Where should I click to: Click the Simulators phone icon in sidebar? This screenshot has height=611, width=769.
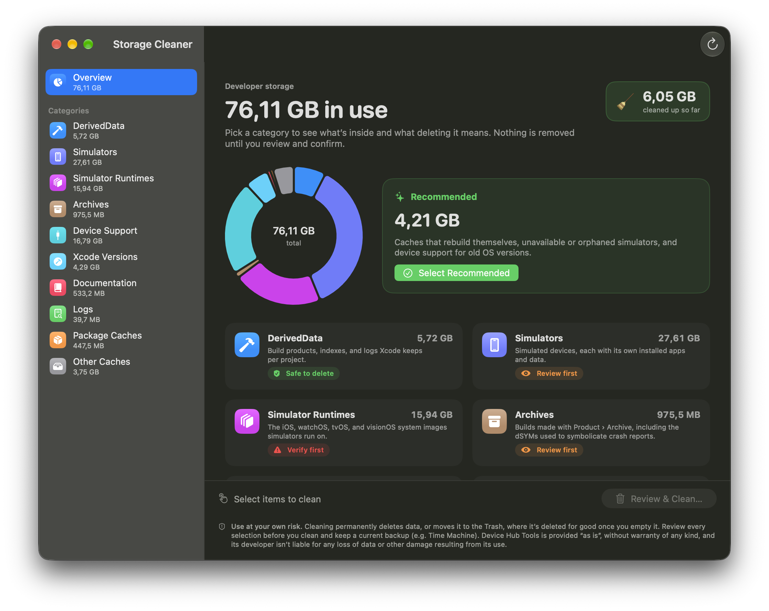(x=58, y=157)
